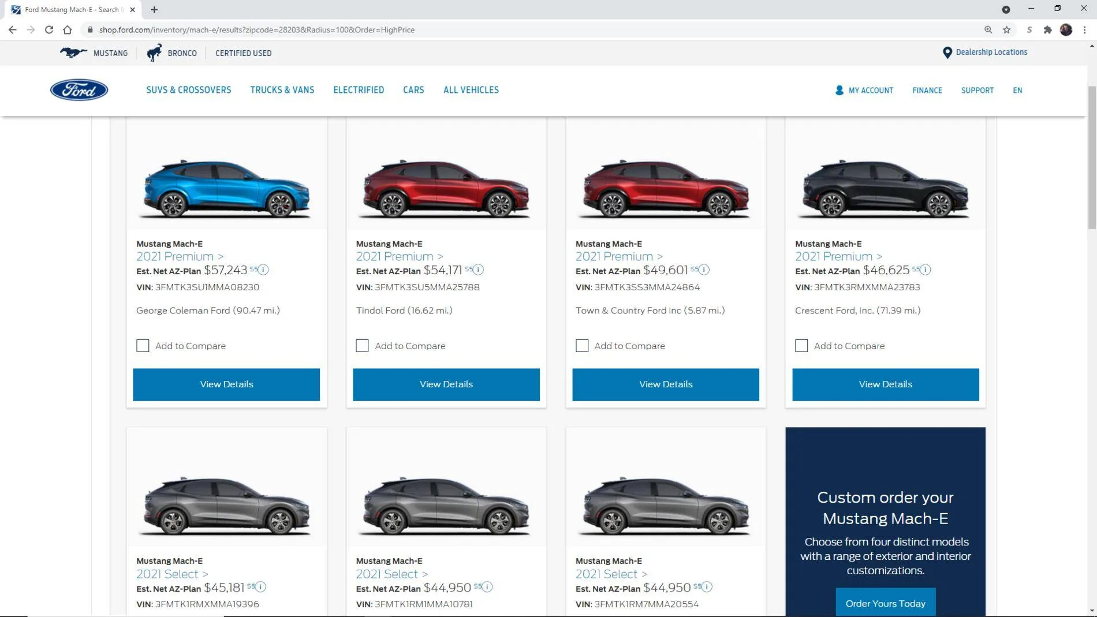View details for the Crescent Ford Mach-E
The width and height of the screenshot is (1097, 617).
pos(886,384)
